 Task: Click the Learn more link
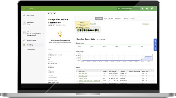146,24
